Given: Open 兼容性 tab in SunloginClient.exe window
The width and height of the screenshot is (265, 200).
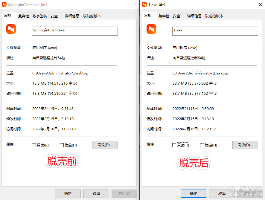Looking at the screenshot, I should pos(24,16).
